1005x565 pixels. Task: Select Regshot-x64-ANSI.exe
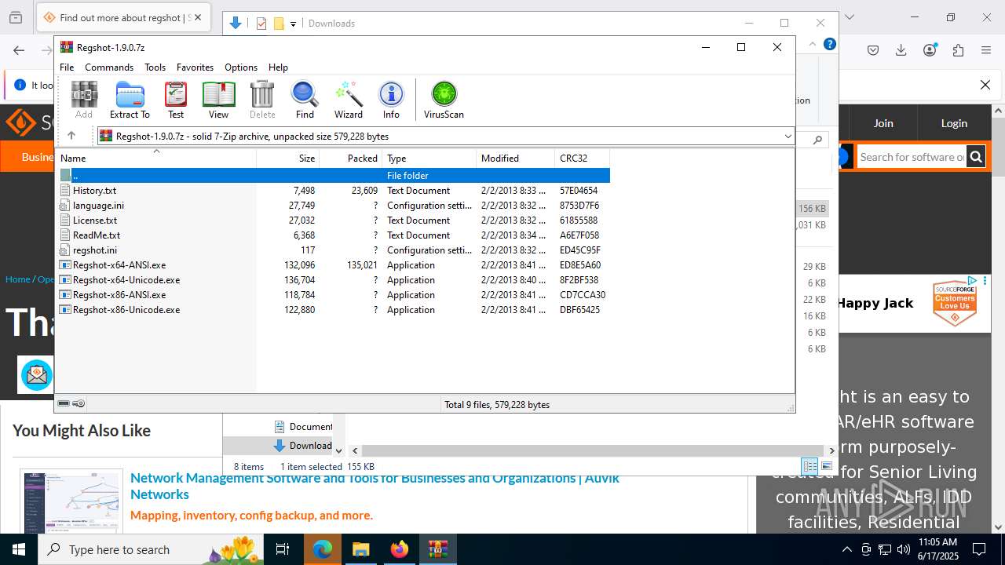(x=333, y=264)
